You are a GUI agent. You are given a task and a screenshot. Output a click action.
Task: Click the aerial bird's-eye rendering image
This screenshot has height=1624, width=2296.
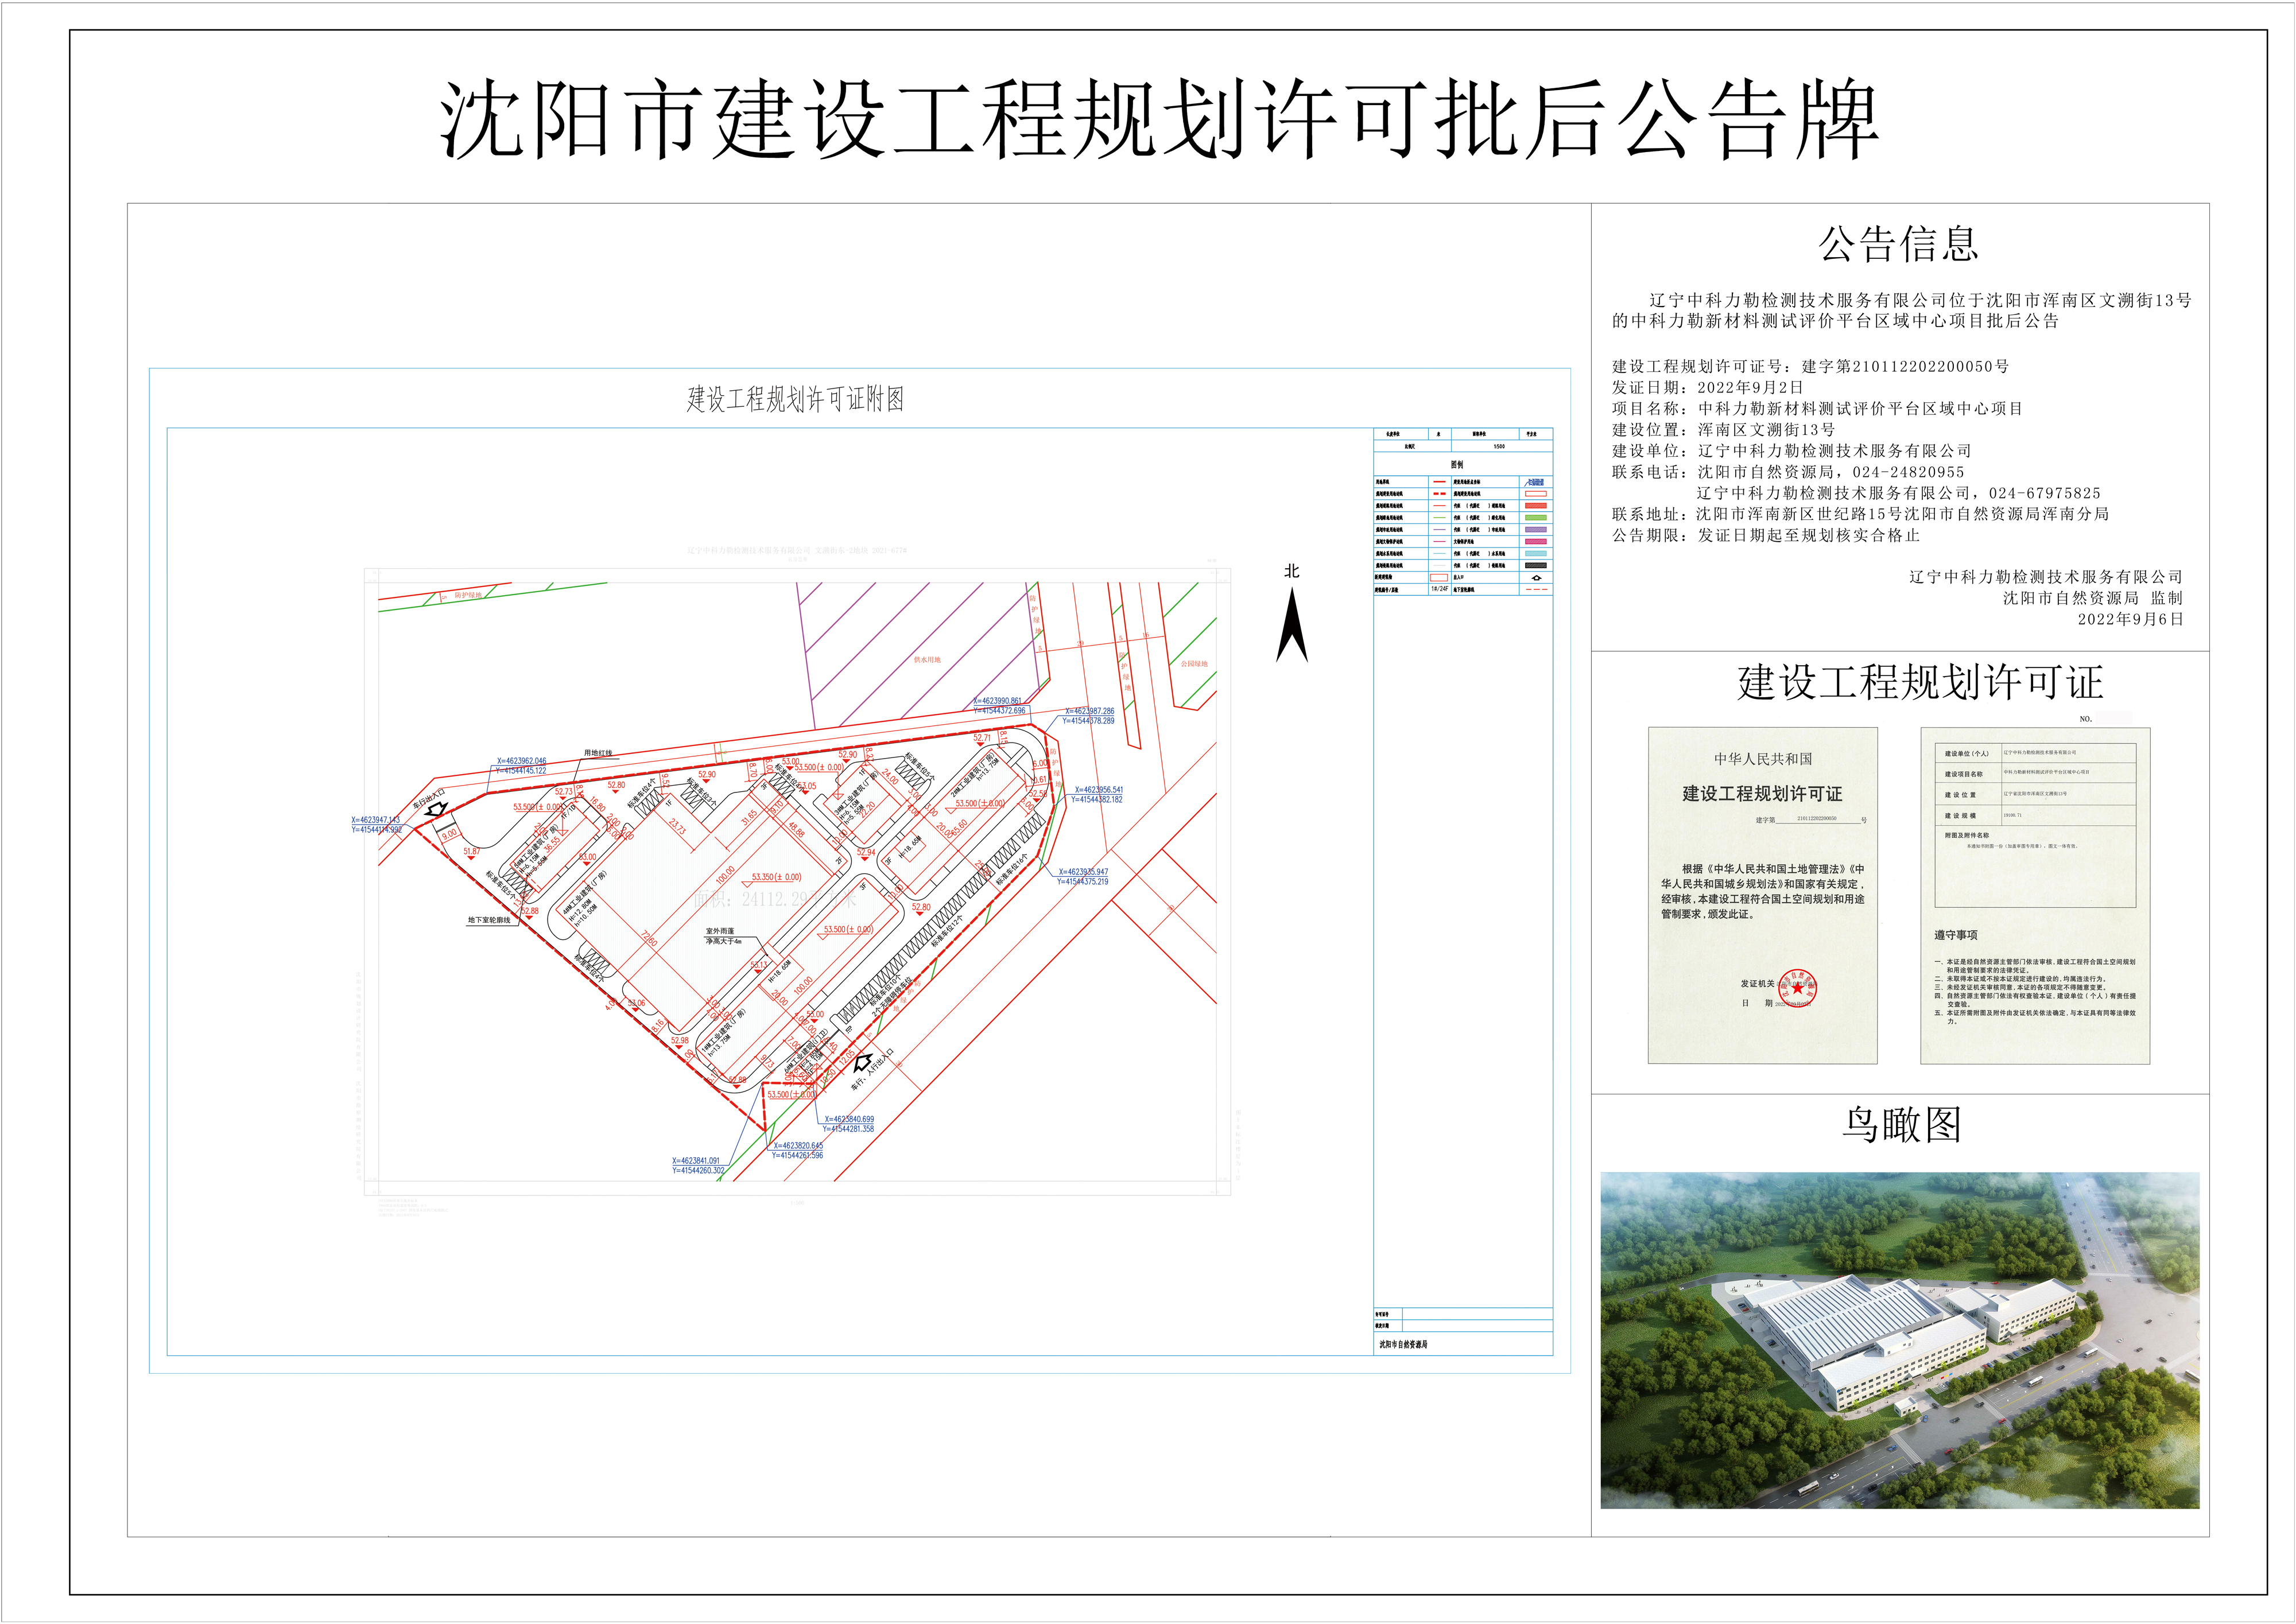1899,1340
